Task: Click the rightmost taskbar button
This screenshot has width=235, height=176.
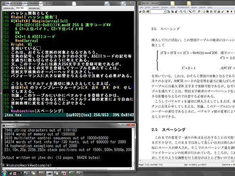Action: pos(79,174)
